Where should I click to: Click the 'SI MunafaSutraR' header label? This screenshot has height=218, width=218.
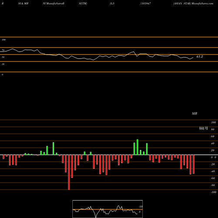[x=54, y=3]
